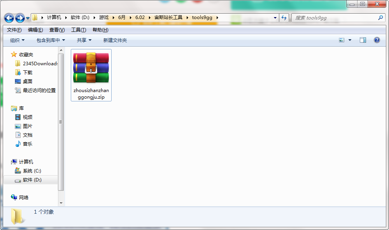389x230 pixels.
Task: Open the address bar history dropdown
Action: coord(275,18)
